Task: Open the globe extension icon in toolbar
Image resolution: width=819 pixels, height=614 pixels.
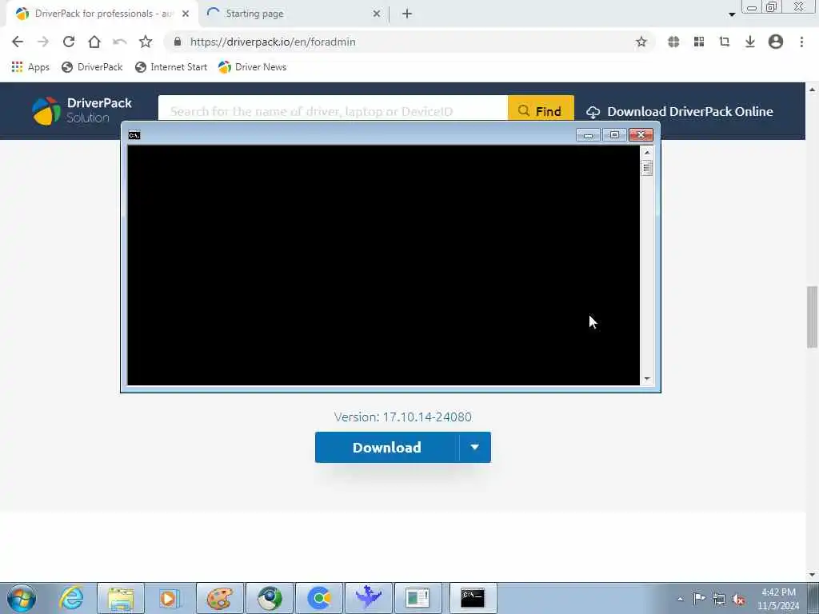Action: click(x=673, y=42)
